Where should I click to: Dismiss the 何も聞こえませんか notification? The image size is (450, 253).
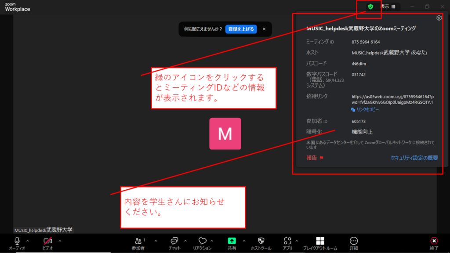[x=264, y=29]
